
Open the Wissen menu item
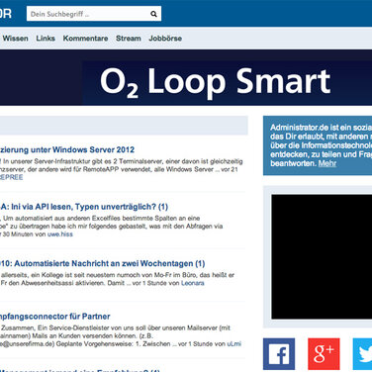(x=15, y=39)
